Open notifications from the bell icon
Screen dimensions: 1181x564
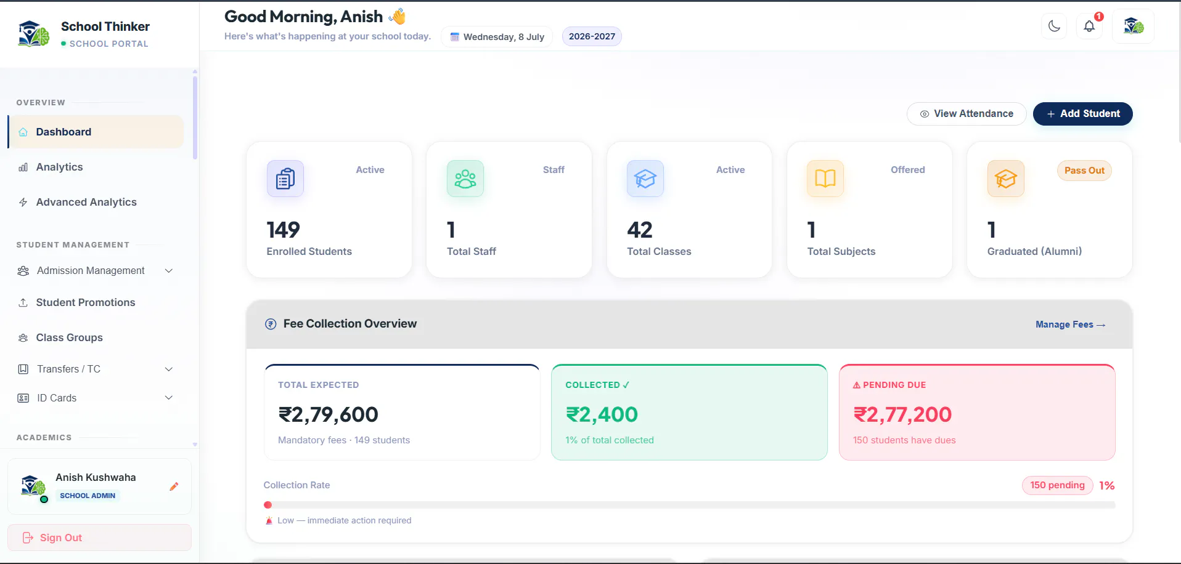(1089, 26)
